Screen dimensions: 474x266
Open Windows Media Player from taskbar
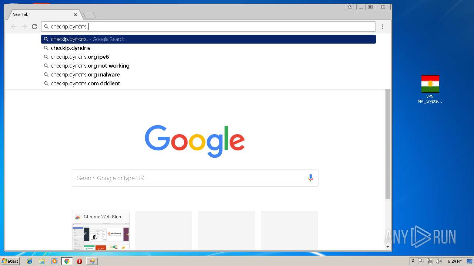tap(54, 261)
